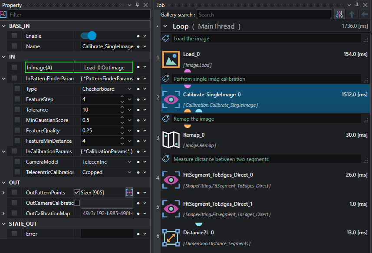Click the Property filter search icon
Screen dimensions: 372x253
3,14
